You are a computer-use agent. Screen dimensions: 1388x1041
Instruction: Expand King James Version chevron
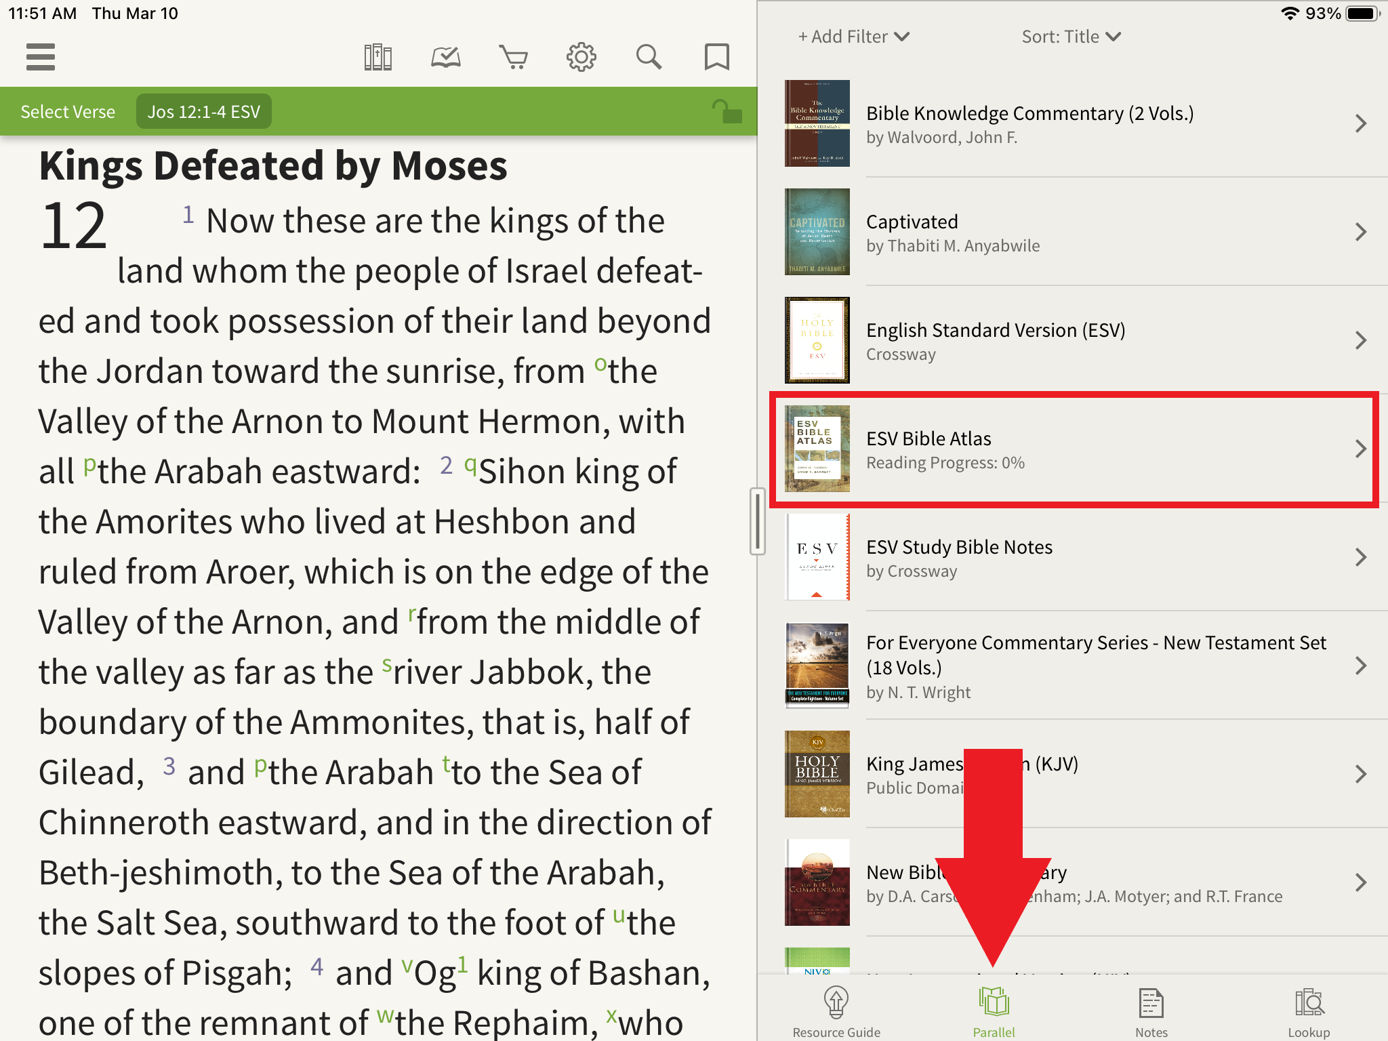tap(1360, 774)
